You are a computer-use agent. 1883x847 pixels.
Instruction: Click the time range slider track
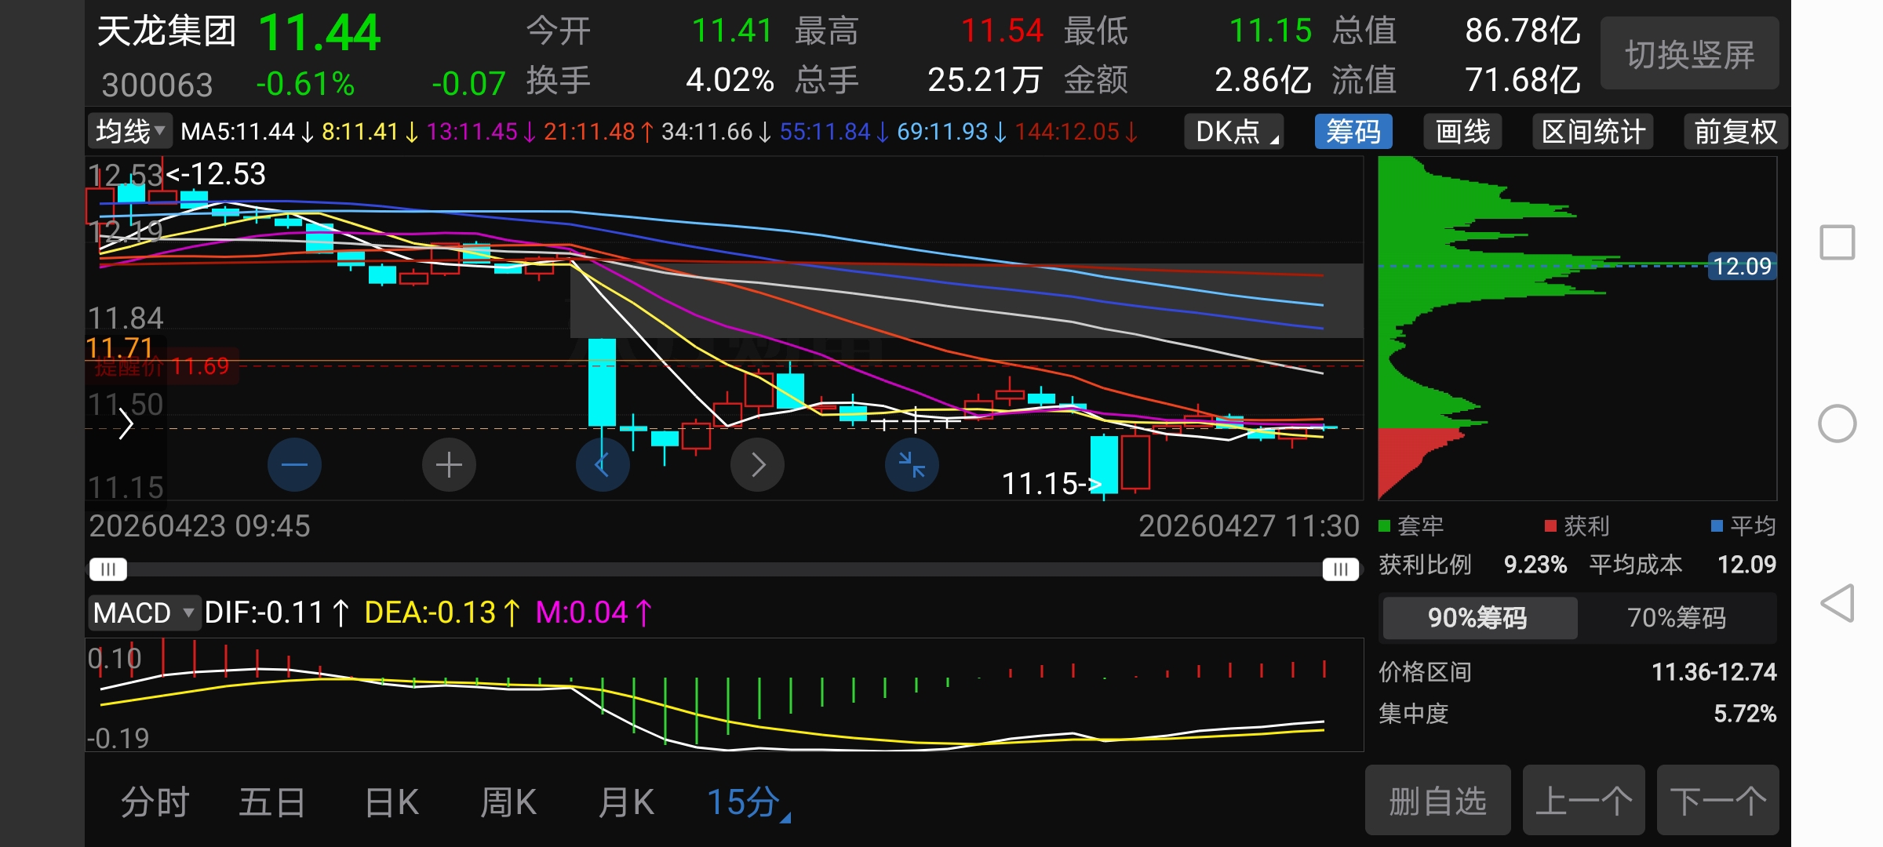[x=724, y=569]
